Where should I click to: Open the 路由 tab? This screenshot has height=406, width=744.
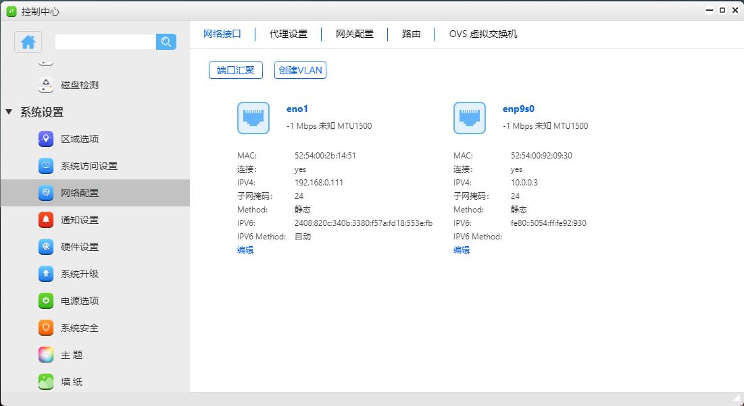tap(411, 34)
